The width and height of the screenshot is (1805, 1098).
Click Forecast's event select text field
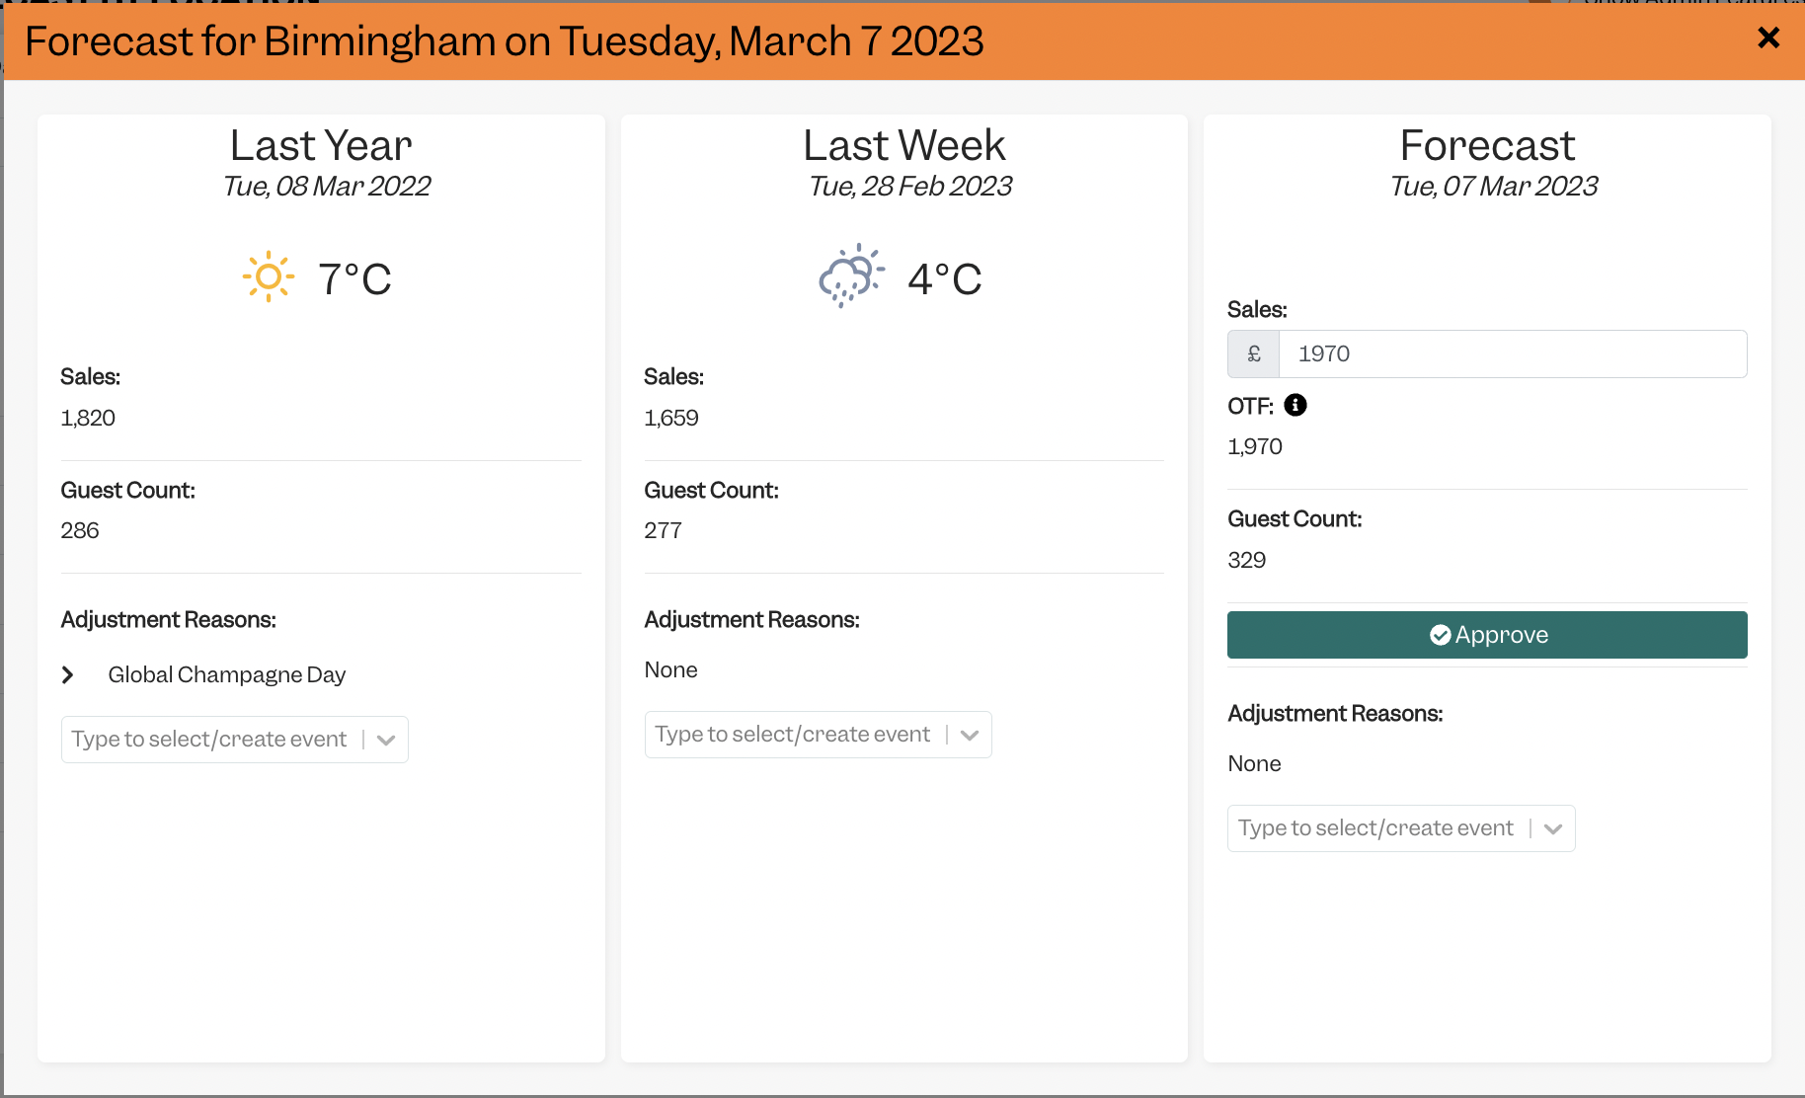coord(1376,828)
